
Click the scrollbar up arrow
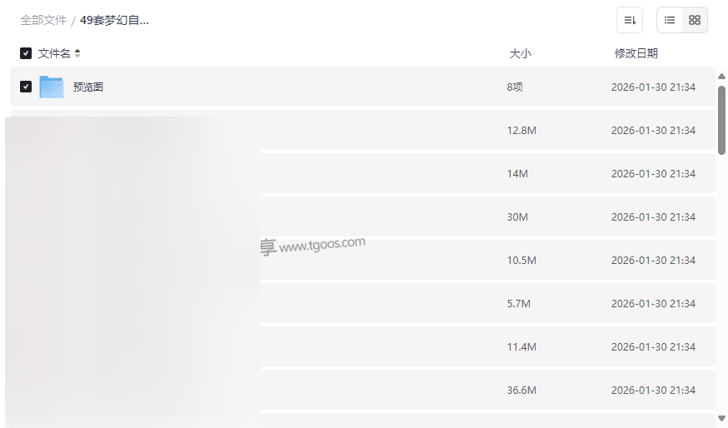click(721, 77)
